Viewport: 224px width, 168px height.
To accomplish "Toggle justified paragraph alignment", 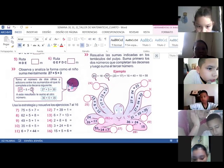I will click(x=82, y=45).
